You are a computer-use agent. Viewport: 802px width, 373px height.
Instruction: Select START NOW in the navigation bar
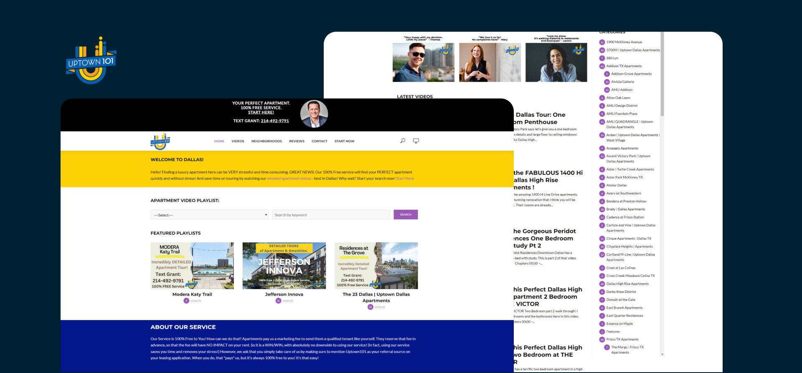click(x=345, y=141)
